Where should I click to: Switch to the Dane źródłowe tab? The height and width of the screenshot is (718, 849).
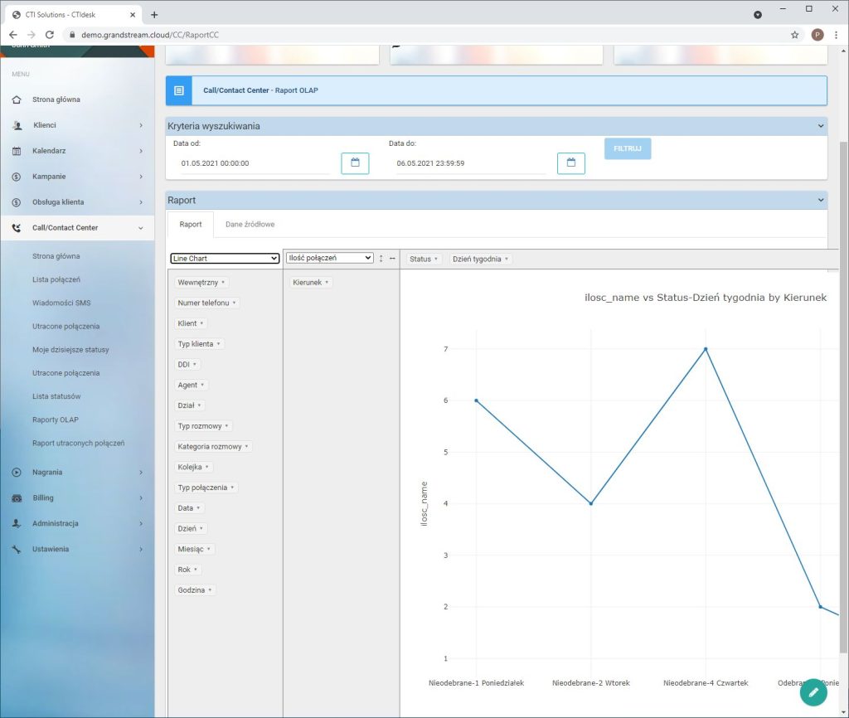[x=250, y=225]
